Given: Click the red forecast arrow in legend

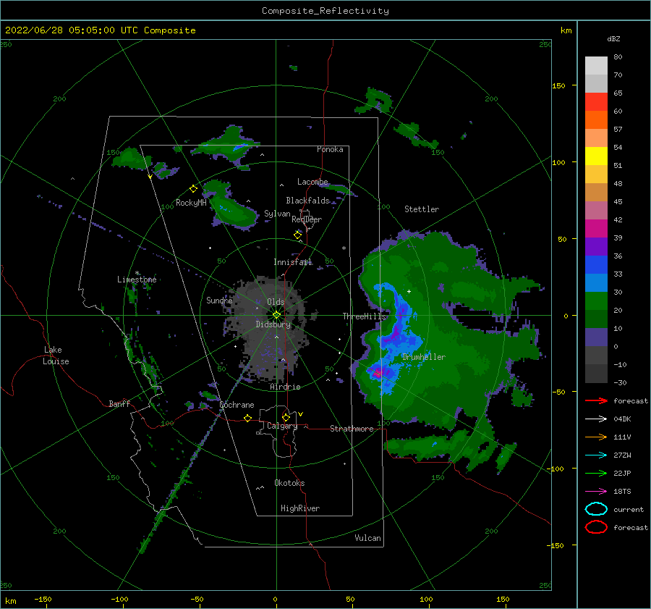Looking at the screenshot, I should 596,400.
